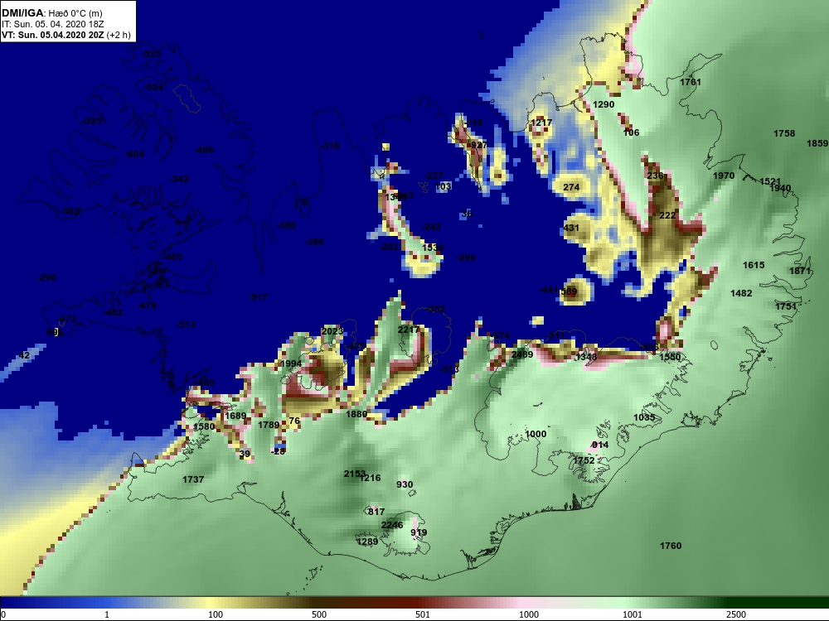Select the map value 817
Screen dimensions: 829x621
click(376, 513)
